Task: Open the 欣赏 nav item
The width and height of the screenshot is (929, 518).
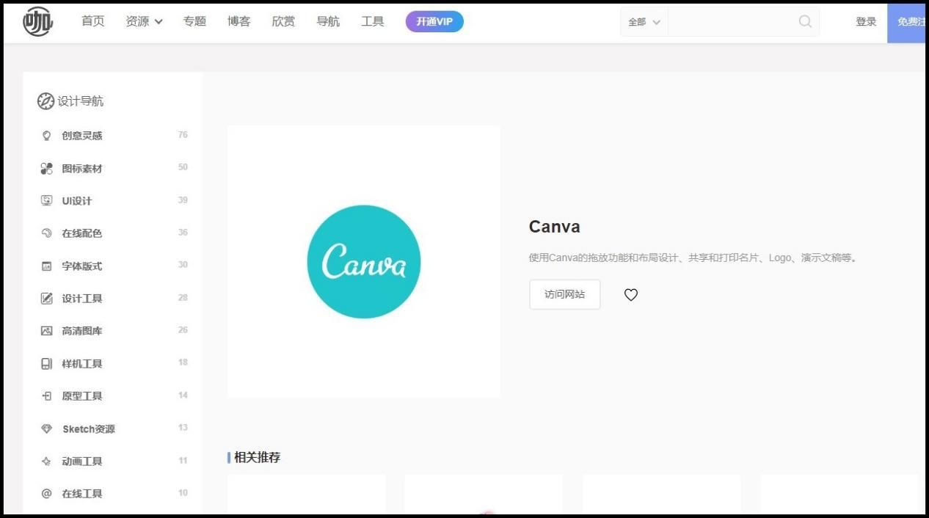Action: (x=283, y=21)
